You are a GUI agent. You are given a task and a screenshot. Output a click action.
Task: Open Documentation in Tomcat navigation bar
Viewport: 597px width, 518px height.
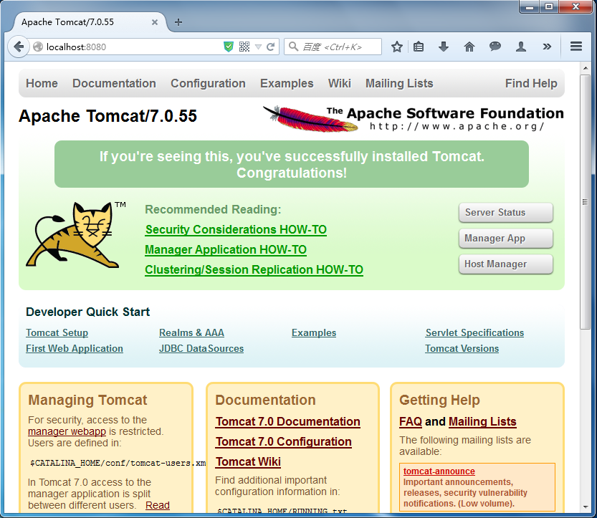(114, 83)
